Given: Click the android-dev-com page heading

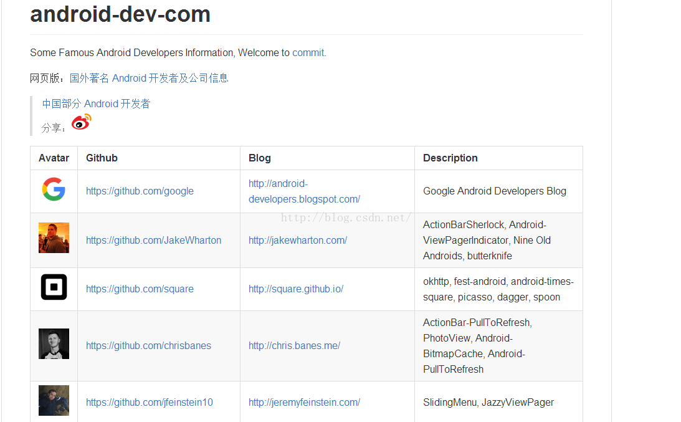Looking at the screenshot, I should [120, 14].
